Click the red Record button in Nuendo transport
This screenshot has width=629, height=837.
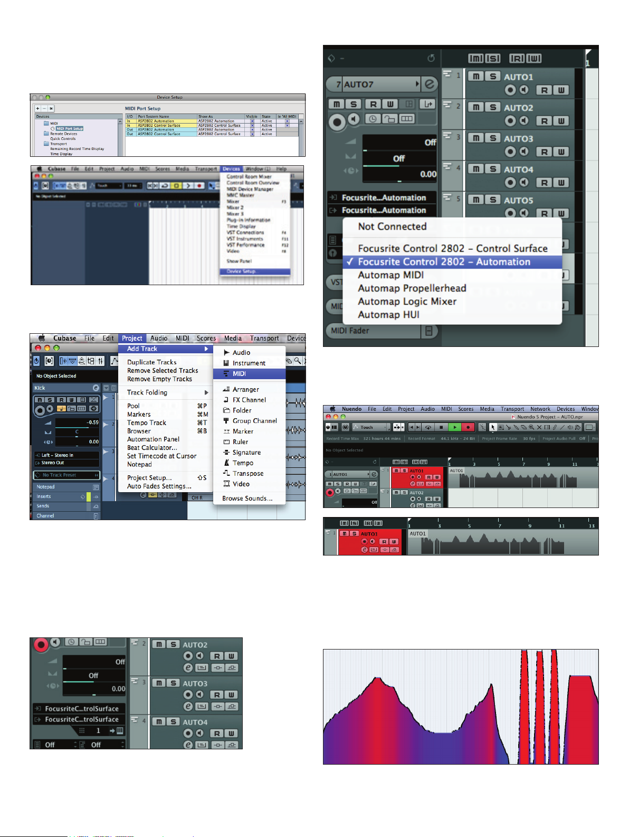point(468,427)
